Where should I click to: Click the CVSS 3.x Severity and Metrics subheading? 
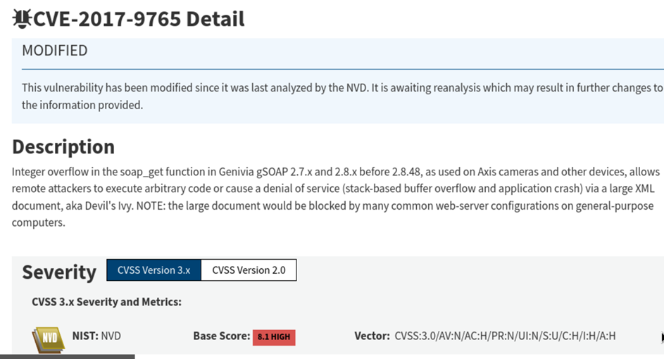[106, 302]
